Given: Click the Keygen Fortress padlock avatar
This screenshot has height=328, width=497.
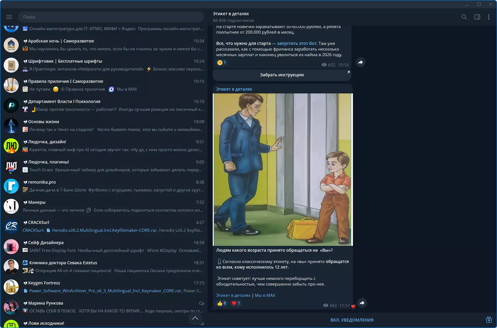Looking at the screenshot, I should click(11, 287).
